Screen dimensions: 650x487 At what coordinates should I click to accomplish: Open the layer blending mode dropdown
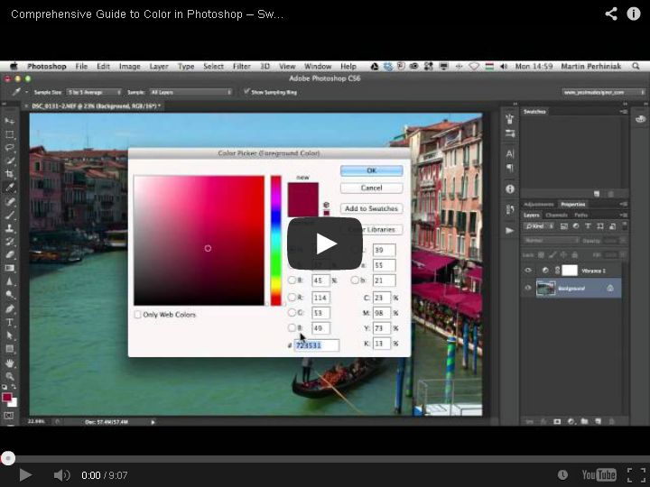pos(551,241)
